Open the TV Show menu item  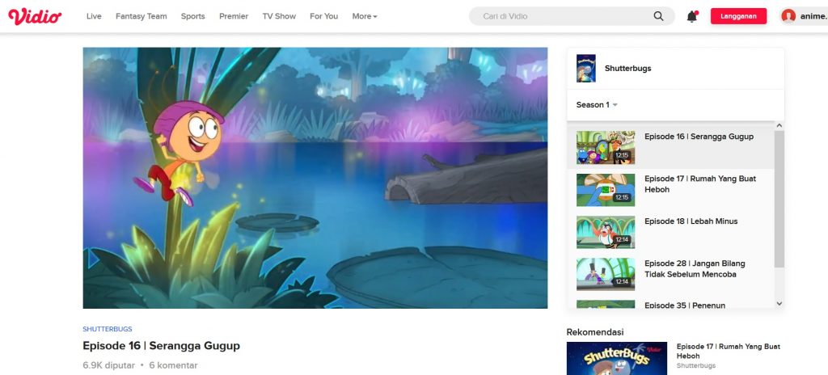[279, 16]
